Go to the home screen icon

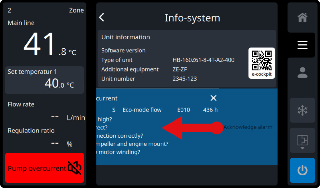[x=302, y=18]
